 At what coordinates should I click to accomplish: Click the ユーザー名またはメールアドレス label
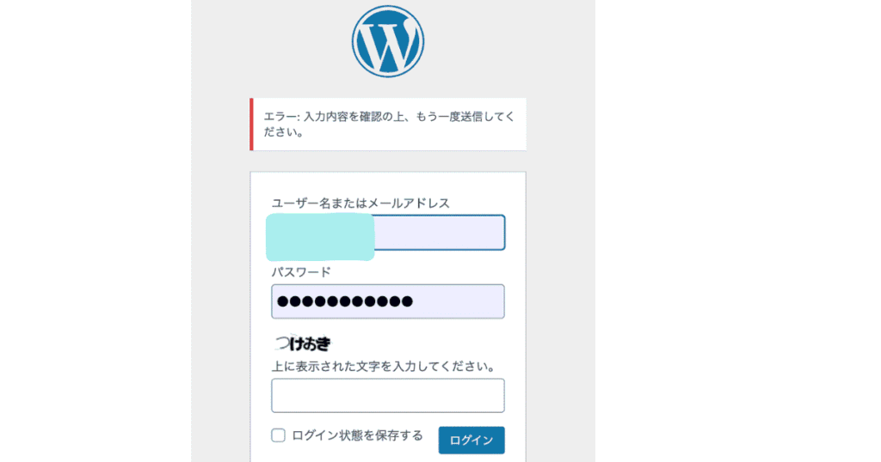click(360, 203)
